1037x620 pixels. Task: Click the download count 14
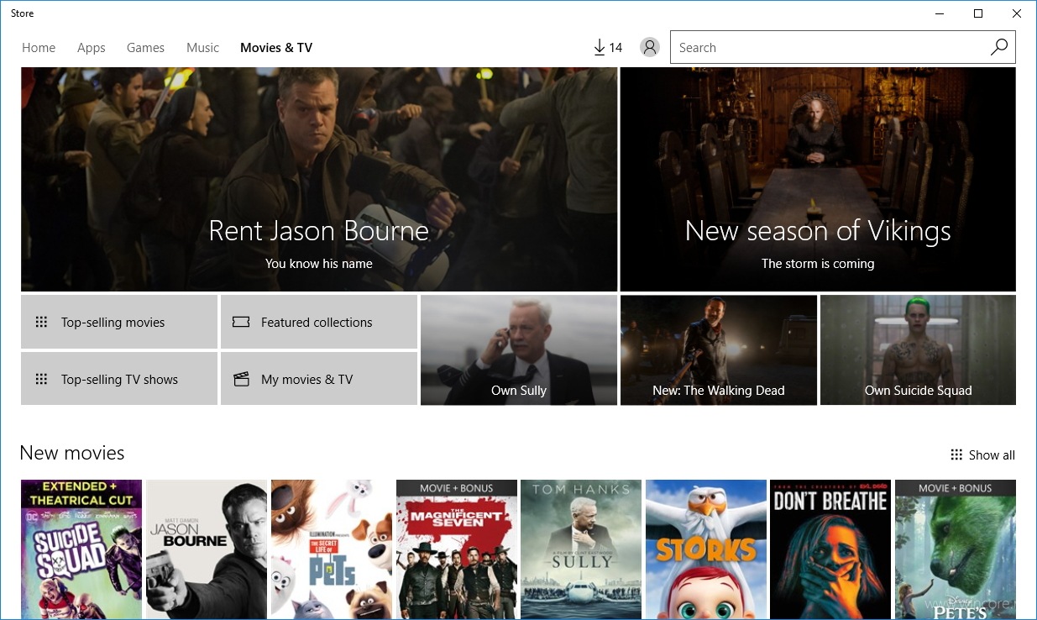(x=615, y=48)
